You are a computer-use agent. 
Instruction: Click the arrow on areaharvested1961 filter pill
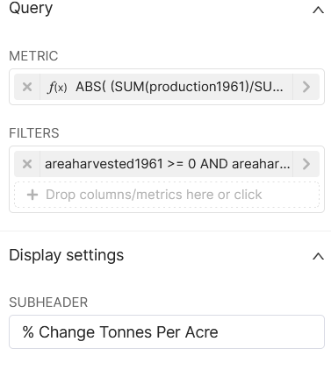[306, 164]
